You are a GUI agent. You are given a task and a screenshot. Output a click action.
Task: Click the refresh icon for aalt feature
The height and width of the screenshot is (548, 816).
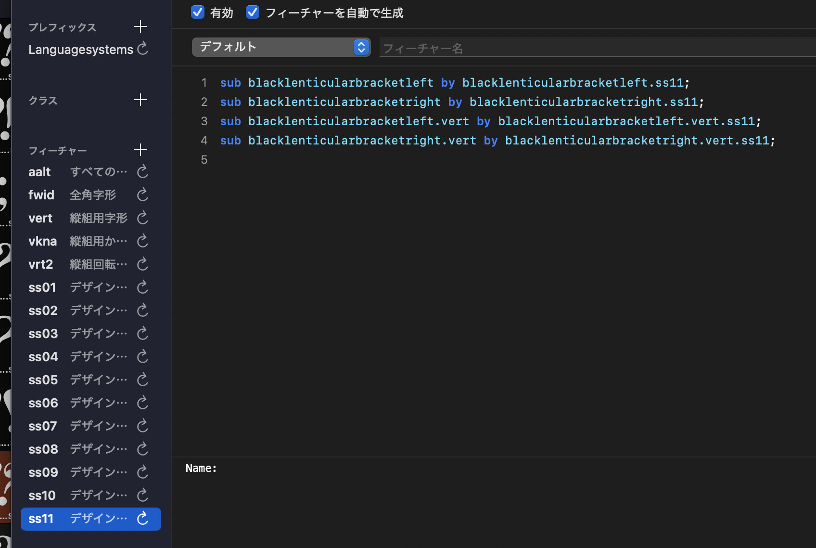click(142, 171)
